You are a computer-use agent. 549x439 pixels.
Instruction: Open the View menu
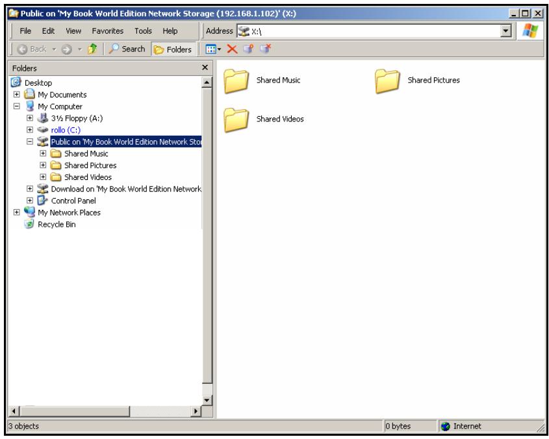[73, 31]
